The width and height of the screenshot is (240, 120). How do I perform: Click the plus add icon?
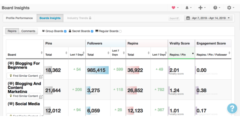[x=200, y=8]
